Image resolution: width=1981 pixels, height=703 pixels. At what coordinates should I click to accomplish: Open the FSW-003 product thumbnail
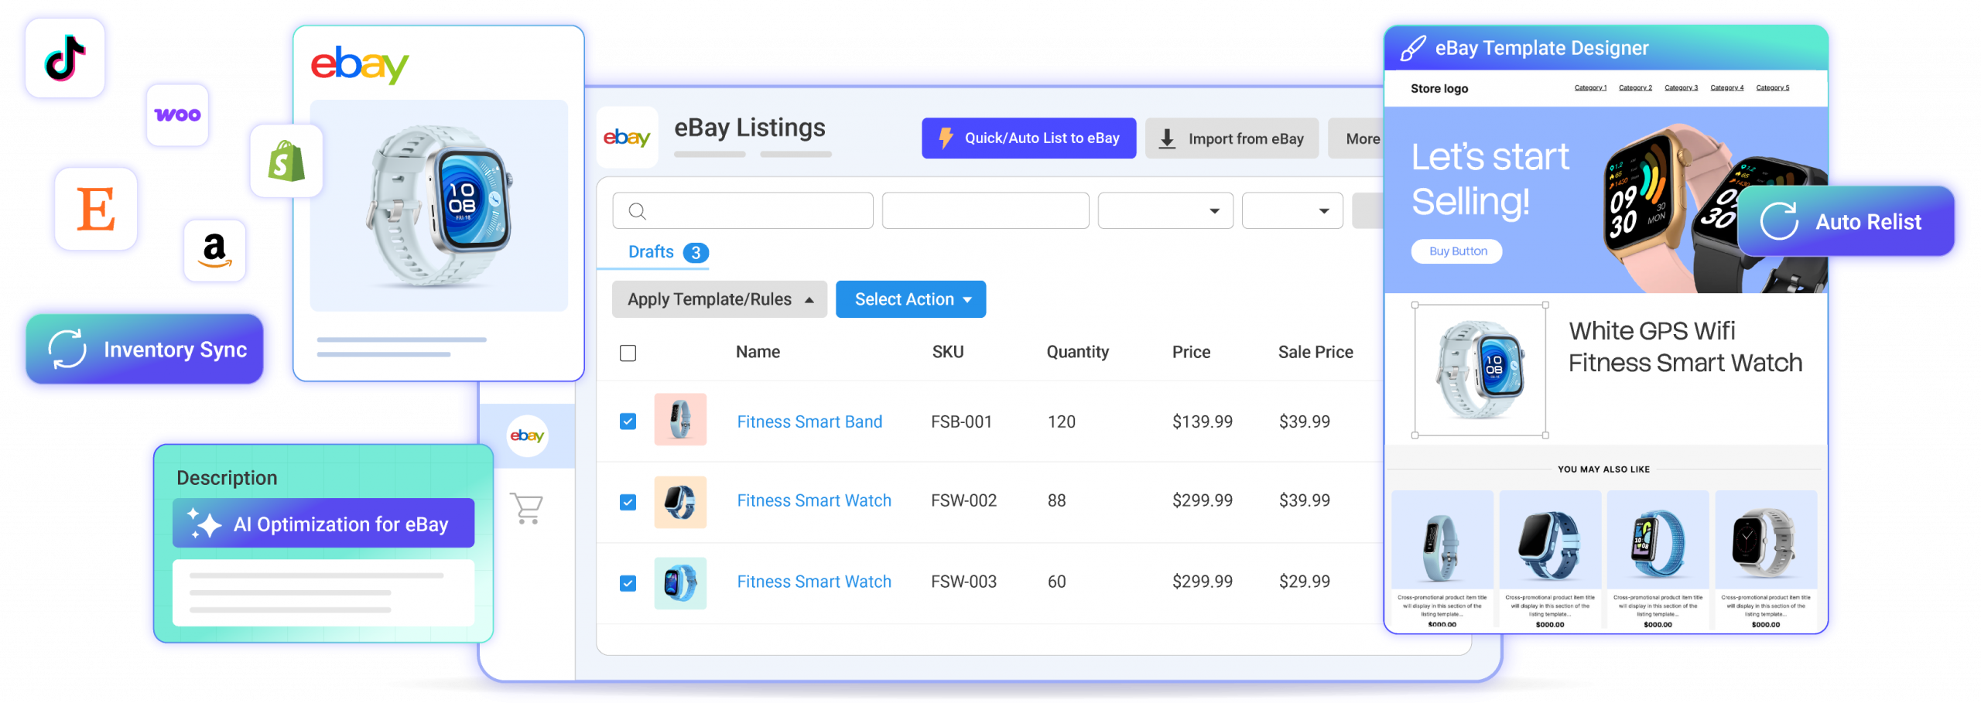point(680,583)
